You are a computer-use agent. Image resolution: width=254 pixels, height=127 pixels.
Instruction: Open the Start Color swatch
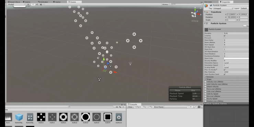[x=236, y=58]
